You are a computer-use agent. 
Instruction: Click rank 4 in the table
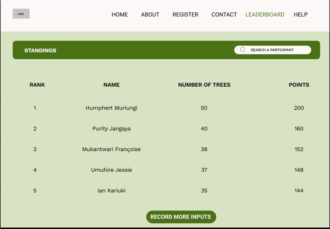pyautogui.click(x=35, y=170)
